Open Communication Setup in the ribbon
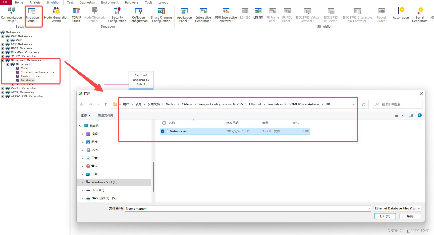 11,15
